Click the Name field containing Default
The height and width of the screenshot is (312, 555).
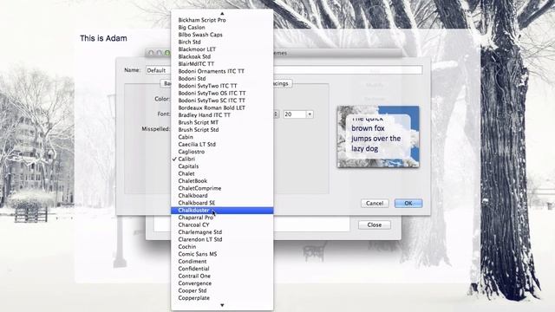284,70
